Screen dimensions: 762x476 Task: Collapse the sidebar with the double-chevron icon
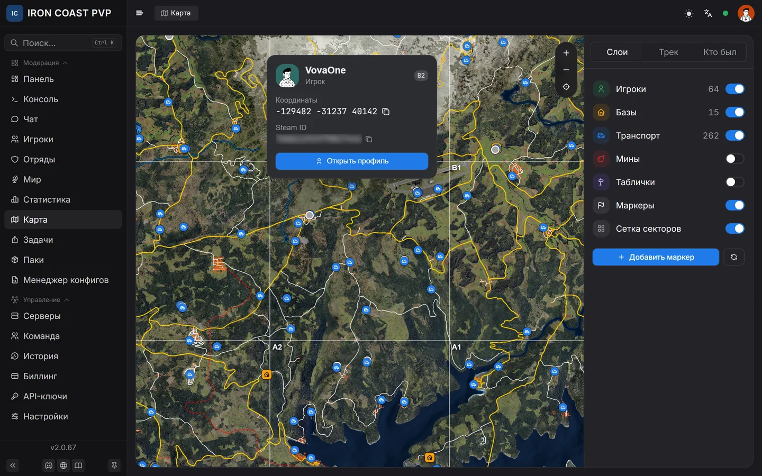pos(13,465)
